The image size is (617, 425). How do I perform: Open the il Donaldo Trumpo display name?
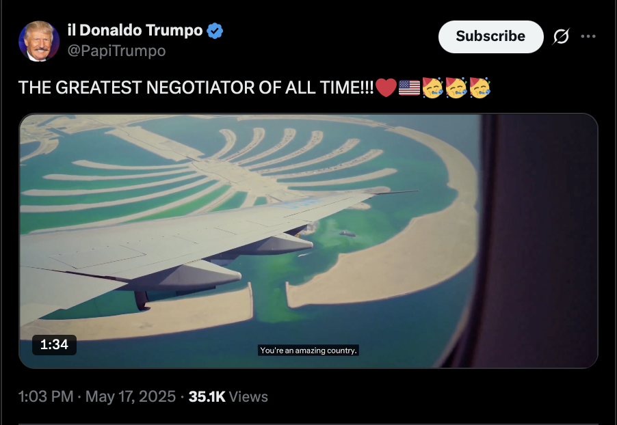135,30
